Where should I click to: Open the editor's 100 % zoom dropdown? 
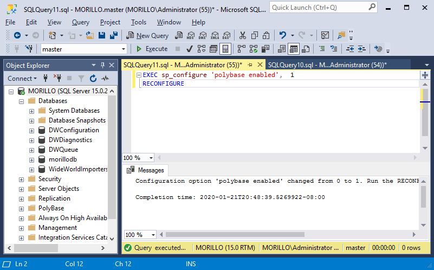(151, 158)
